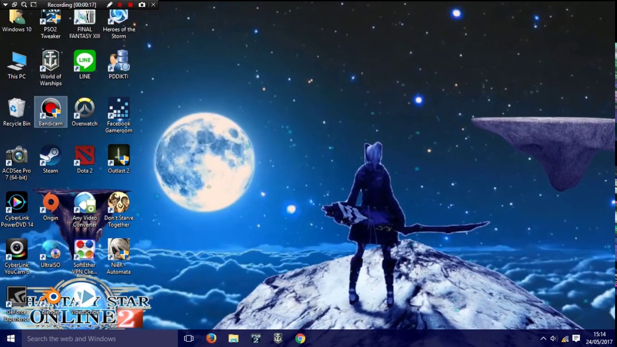Image resolution: width=617 pixels, height=347 pixels.
Task: Select the This PC desktop icon
Action: coord(16,65)
